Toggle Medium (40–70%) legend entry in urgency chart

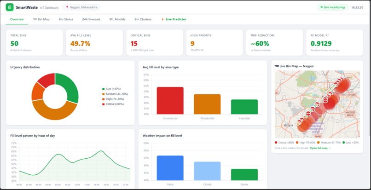tap(115, 94)
